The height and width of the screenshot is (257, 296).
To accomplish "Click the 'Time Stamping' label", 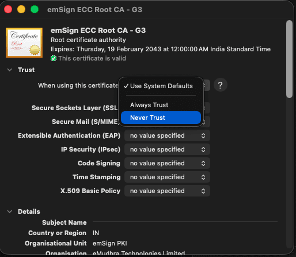I will pyautogui.click(x=97, y=177).
